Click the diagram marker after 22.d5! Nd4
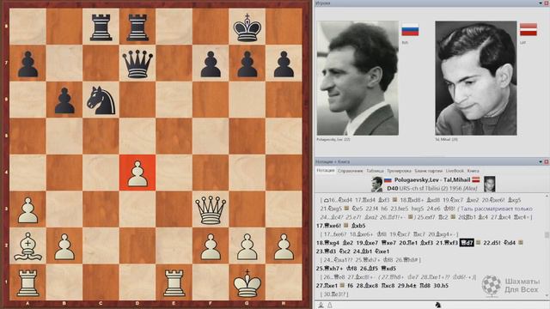This screenshot has width=550, height=309. pos(520,242)
